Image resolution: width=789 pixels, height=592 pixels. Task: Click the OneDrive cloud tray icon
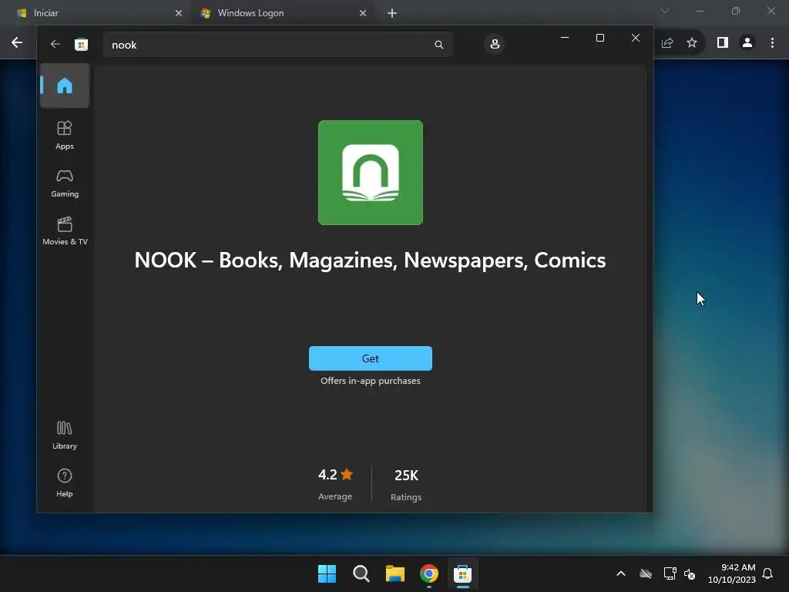pos(646,573)
